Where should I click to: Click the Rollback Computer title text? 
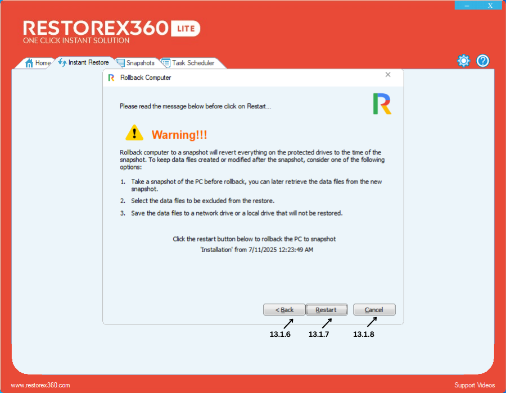(x=146, y=77)
